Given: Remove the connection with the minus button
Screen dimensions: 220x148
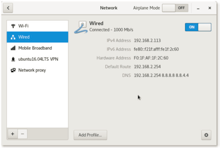Looking at the screenshot, I should [x=22, y=134].
